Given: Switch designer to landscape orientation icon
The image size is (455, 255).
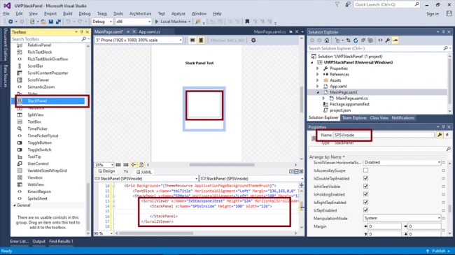Looking at the screenshot, I should [x=192, y=41].
